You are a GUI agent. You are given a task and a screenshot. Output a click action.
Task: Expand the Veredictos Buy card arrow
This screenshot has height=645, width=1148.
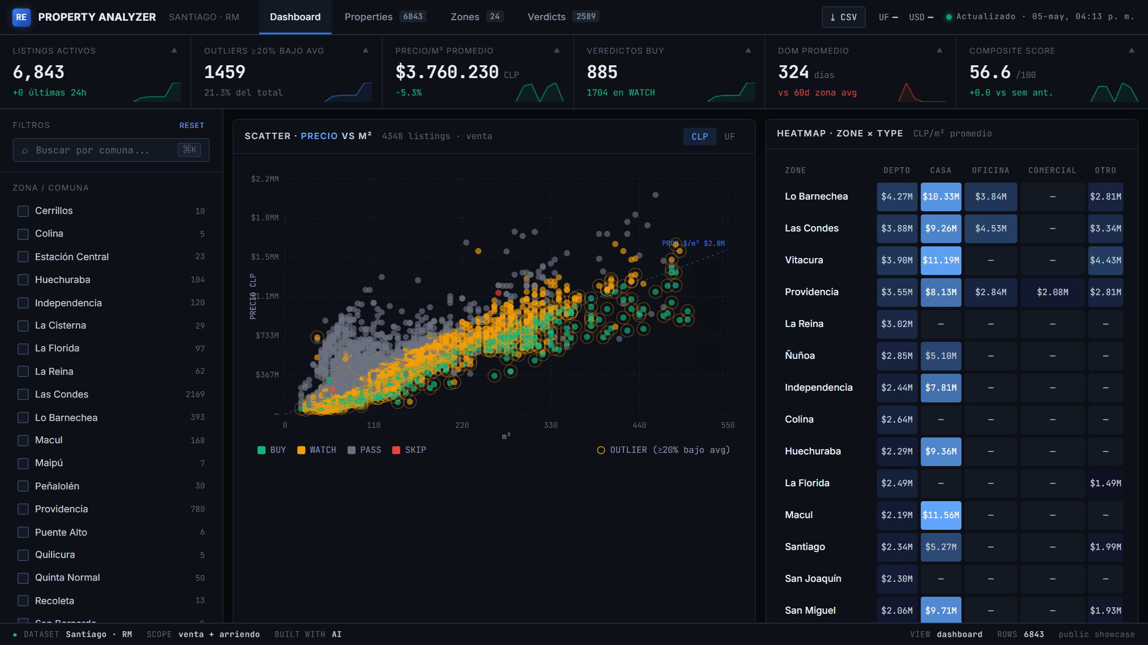click(748, 50)
